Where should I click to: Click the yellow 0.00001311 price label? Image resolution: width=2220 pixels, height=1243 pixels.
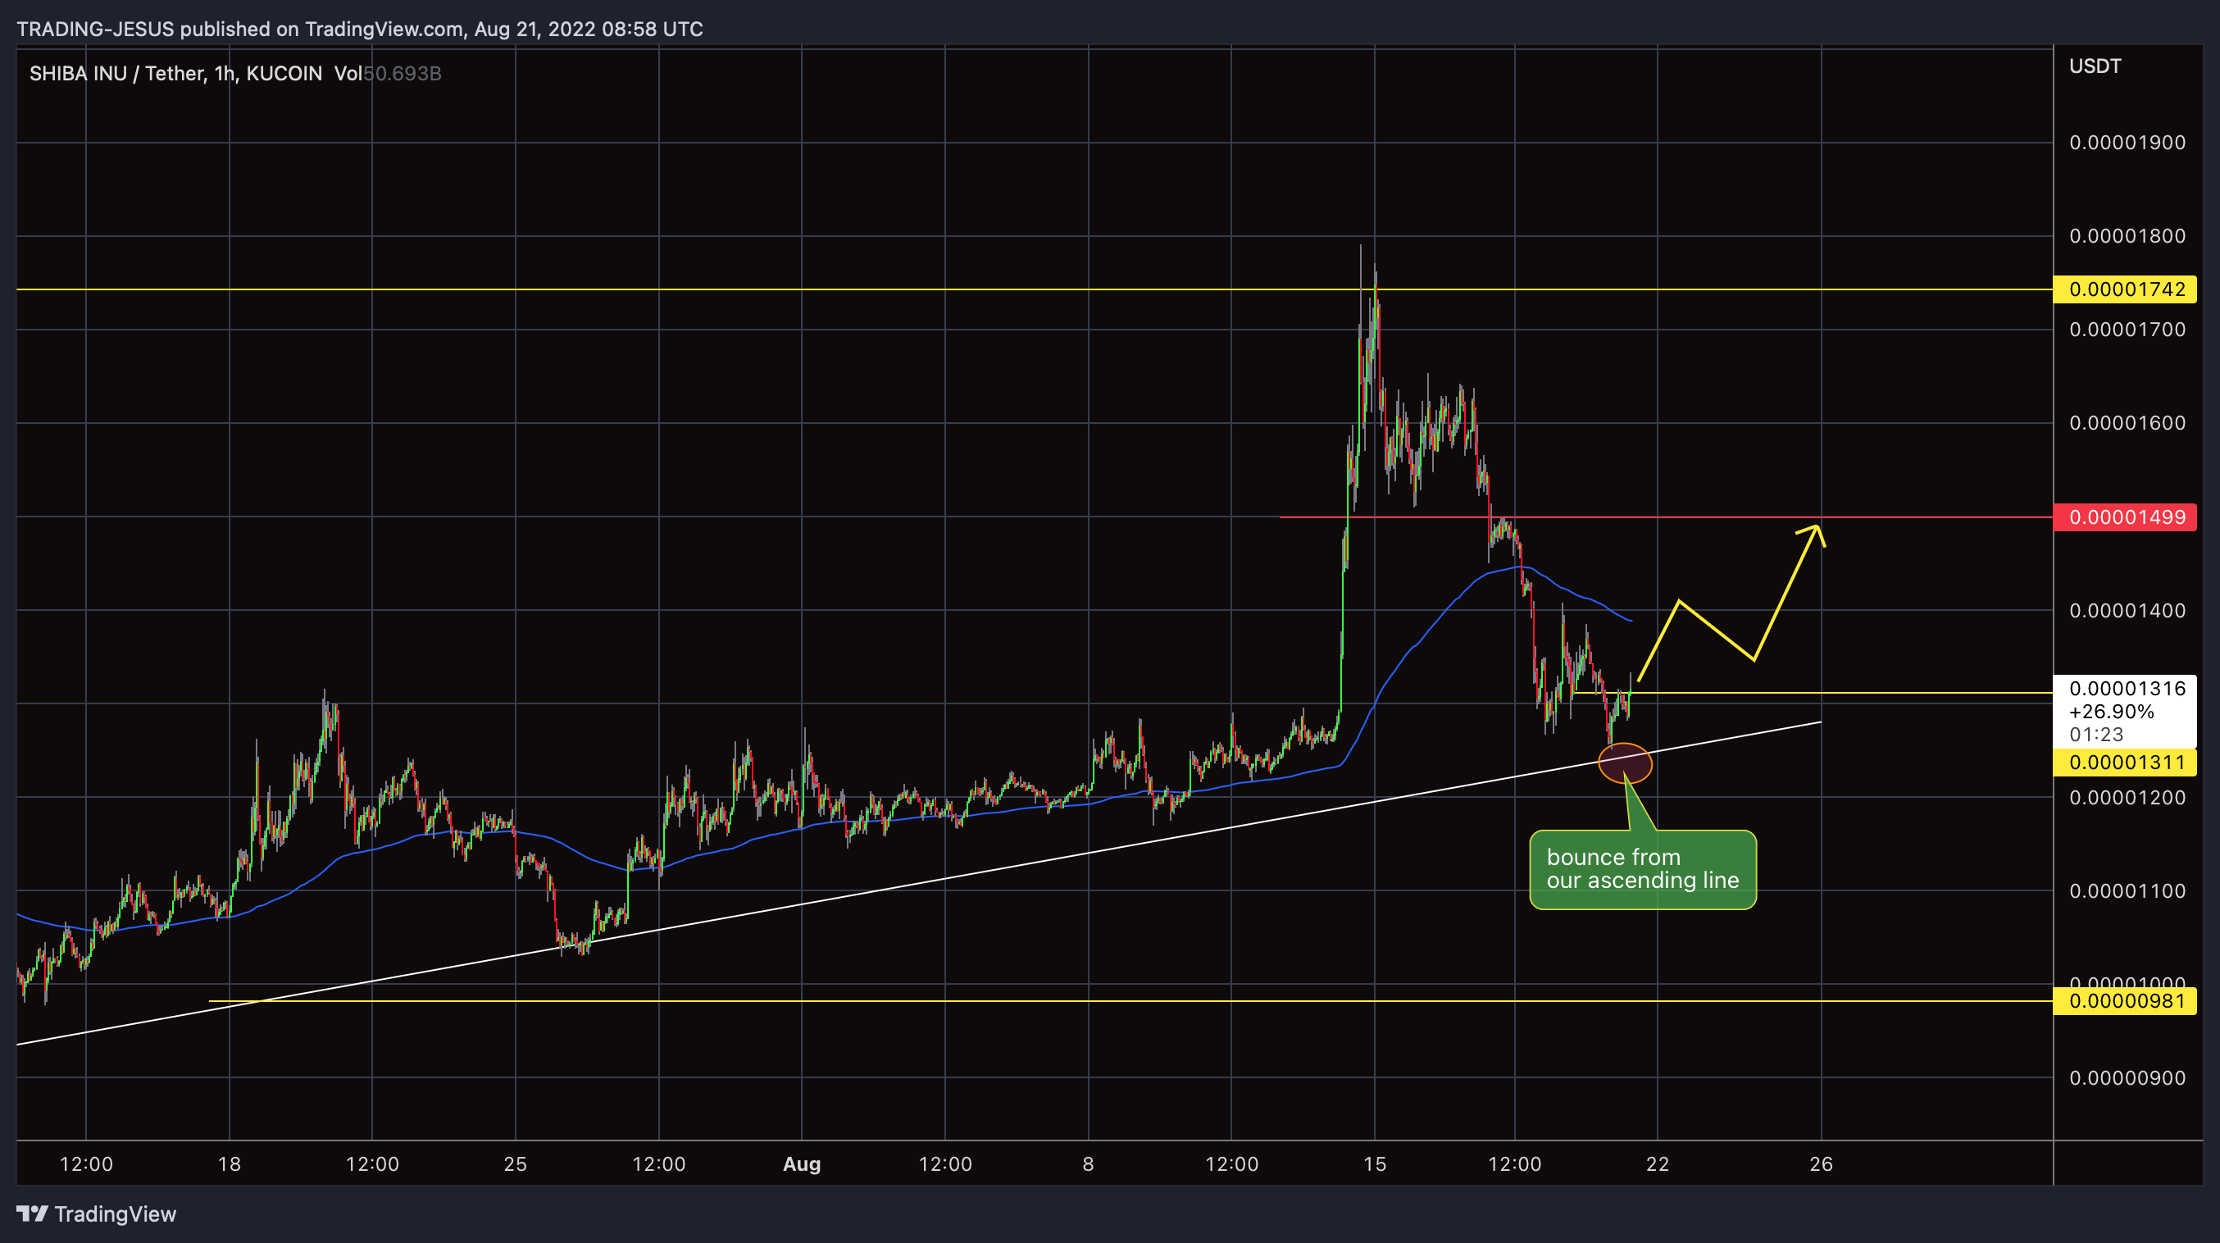click(x=2126, y=762)
